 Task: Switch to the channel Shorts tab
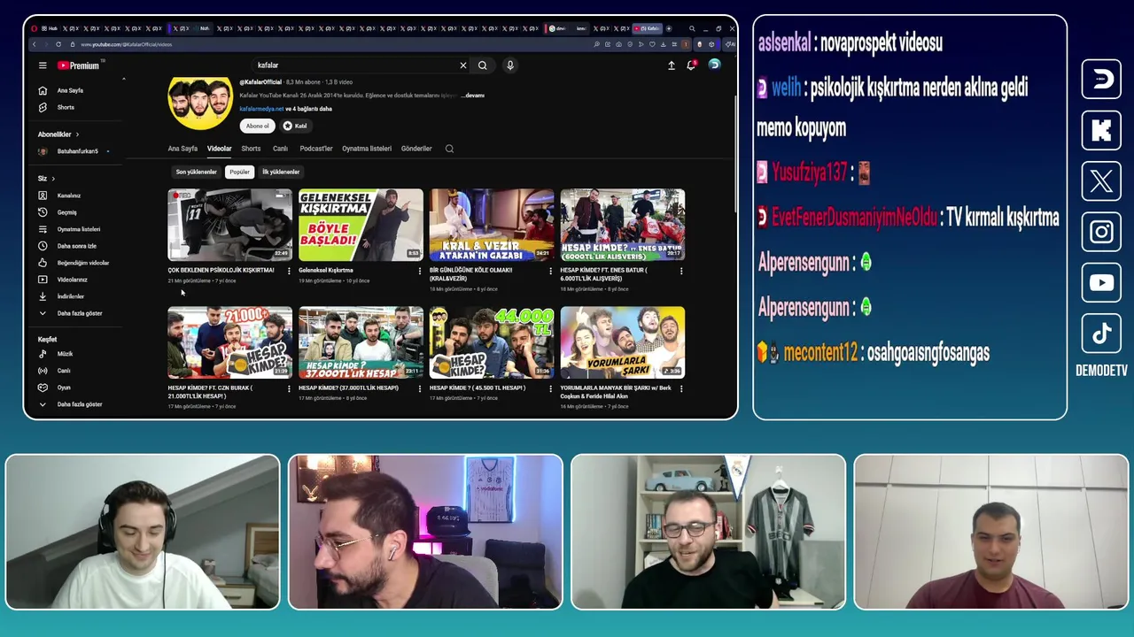tap(251, 149)
